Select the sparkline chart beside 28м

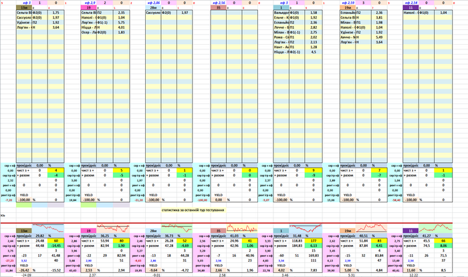click(x=177, y=228)
